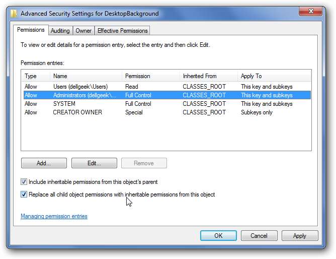
Task: Select the Administrators permission entry row
Action: click(85, 95)
